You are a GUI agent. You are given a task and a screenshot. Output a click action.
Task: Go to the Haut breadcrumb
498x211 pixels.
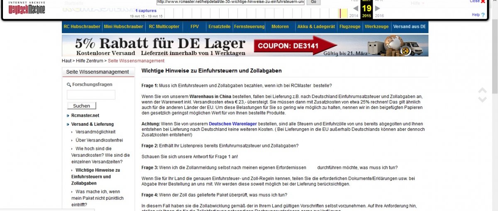coord(66,61)
